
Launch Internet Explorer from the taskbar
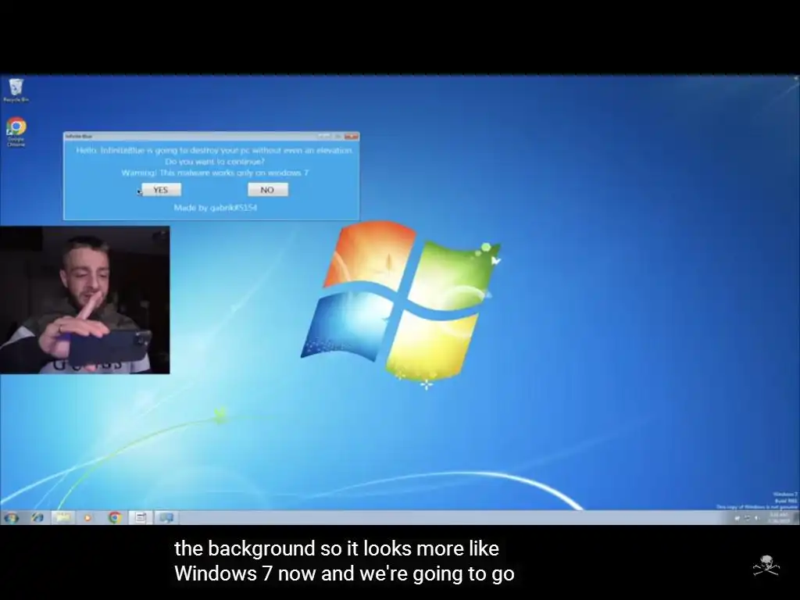tap(37, 518)
